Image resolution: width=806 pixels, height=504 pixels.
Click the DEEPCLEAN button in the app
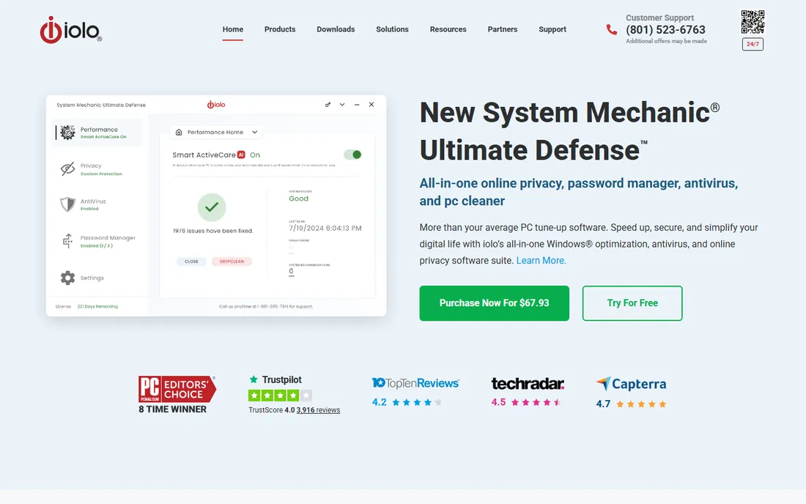point(232,262)
